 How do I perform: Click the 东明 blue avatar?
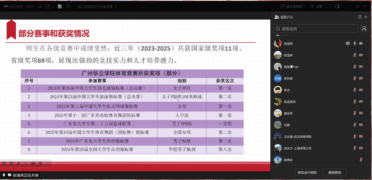278,78
